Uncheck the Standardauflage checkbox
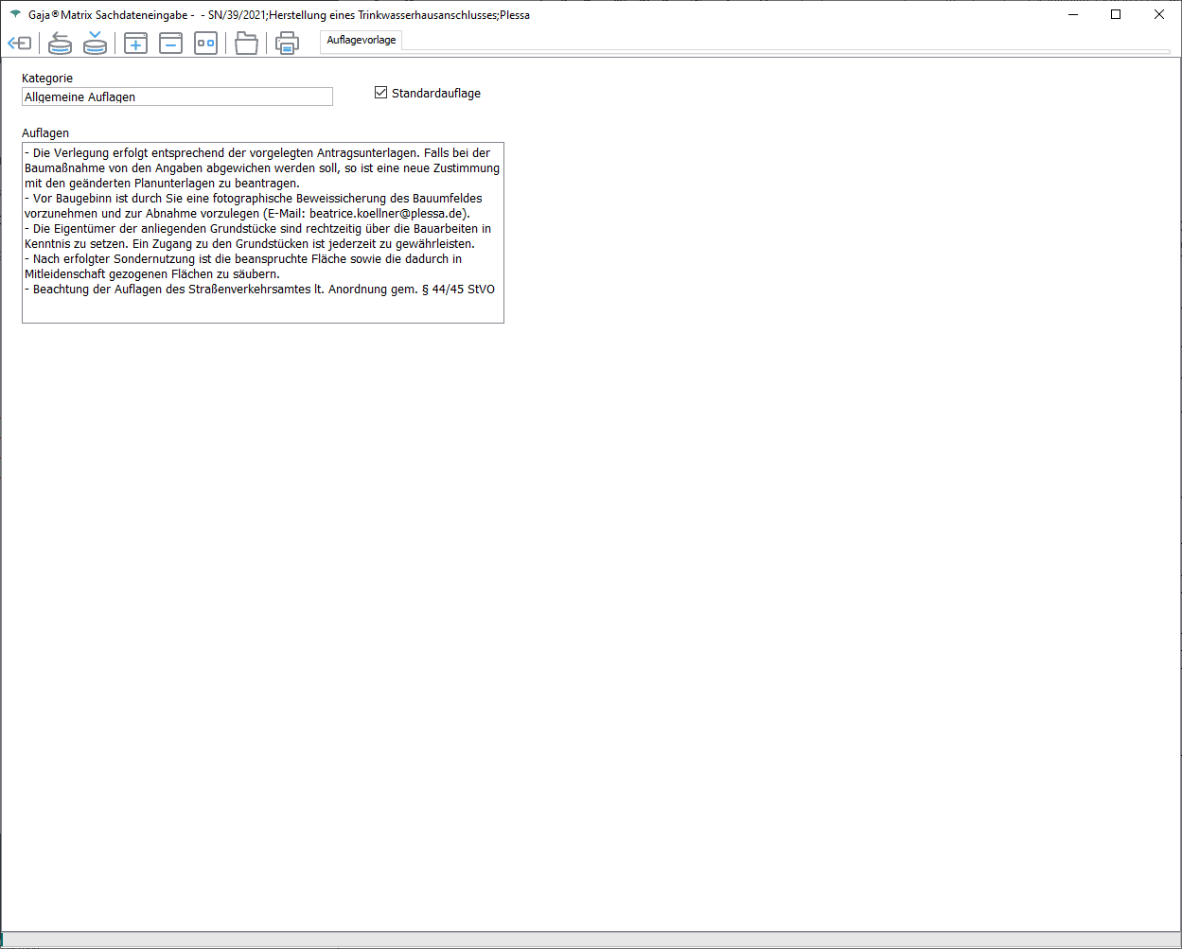This screenshot has width=1182, height=949. tap(381, 93)
